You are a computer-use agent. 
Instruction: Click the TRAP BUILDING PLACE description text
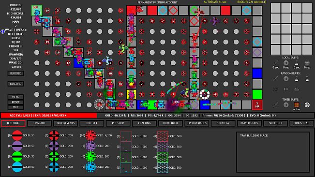[x=254, y=136]
